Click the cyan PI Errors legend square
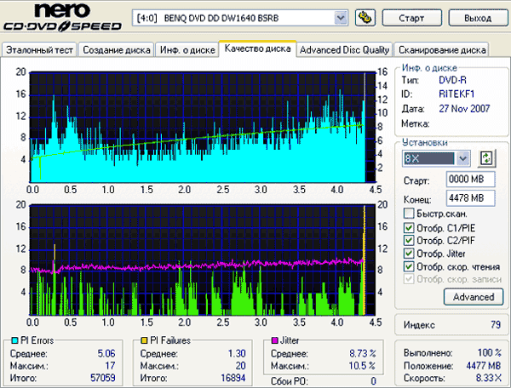 point(14,340)
